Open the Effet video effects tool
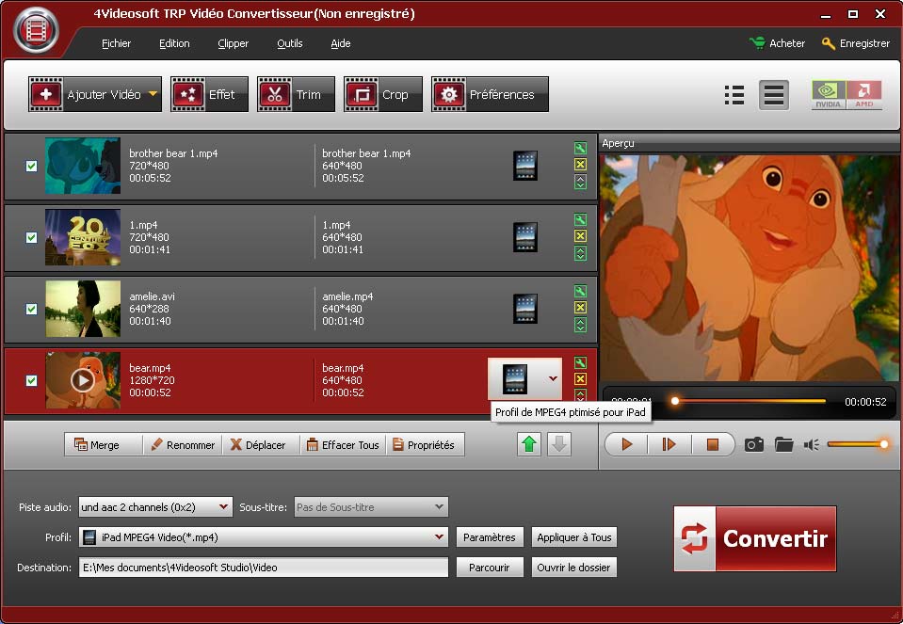The image size is (903, 624). click(x=209, y=95)
